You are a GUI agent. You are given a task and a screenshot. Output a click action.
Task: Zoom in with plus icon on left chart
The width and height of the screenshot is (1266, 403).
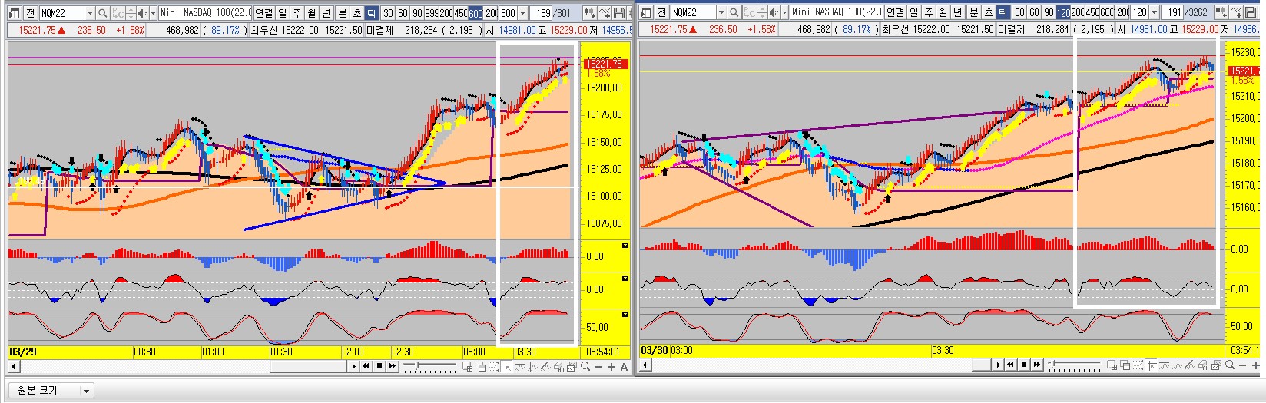611,367
